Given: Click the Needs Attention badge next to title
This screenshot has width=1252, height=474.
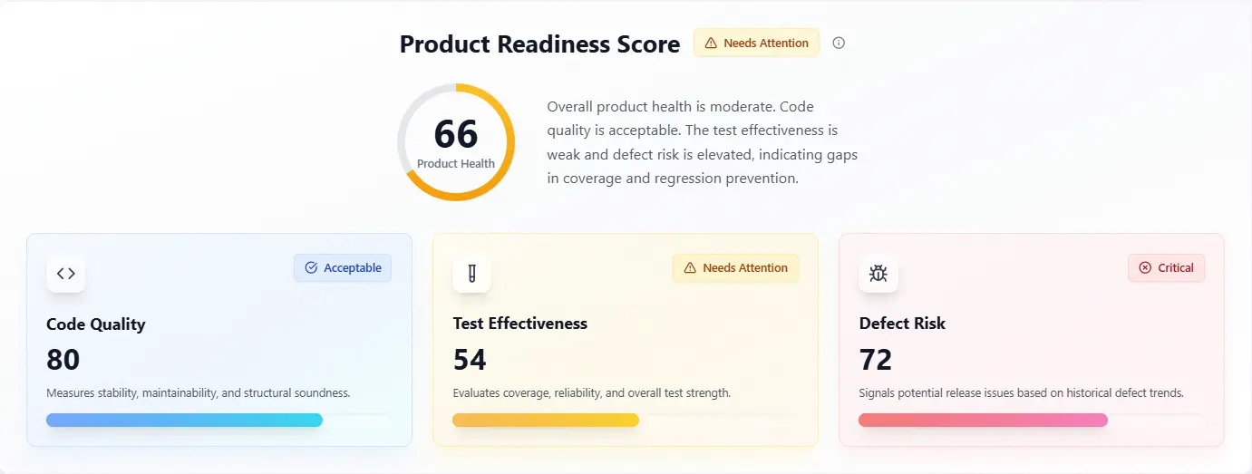Looking at the screenshot, I should pos(757,43).
